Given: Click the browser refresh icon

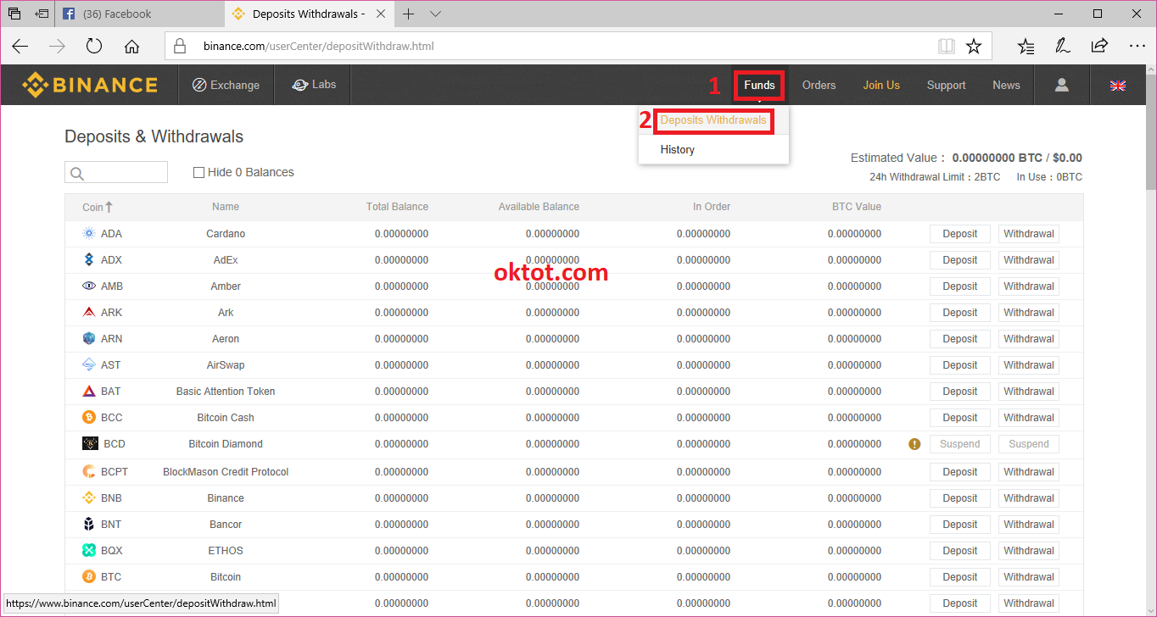Looking at the screenshot, I should (x=94, y=47).
